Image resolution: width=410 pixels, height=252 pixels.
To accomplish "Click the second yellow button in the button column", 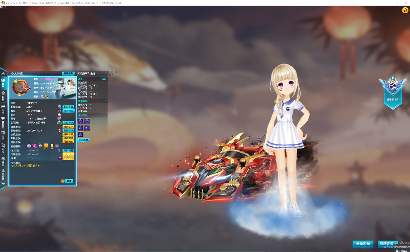I will 68,134.
